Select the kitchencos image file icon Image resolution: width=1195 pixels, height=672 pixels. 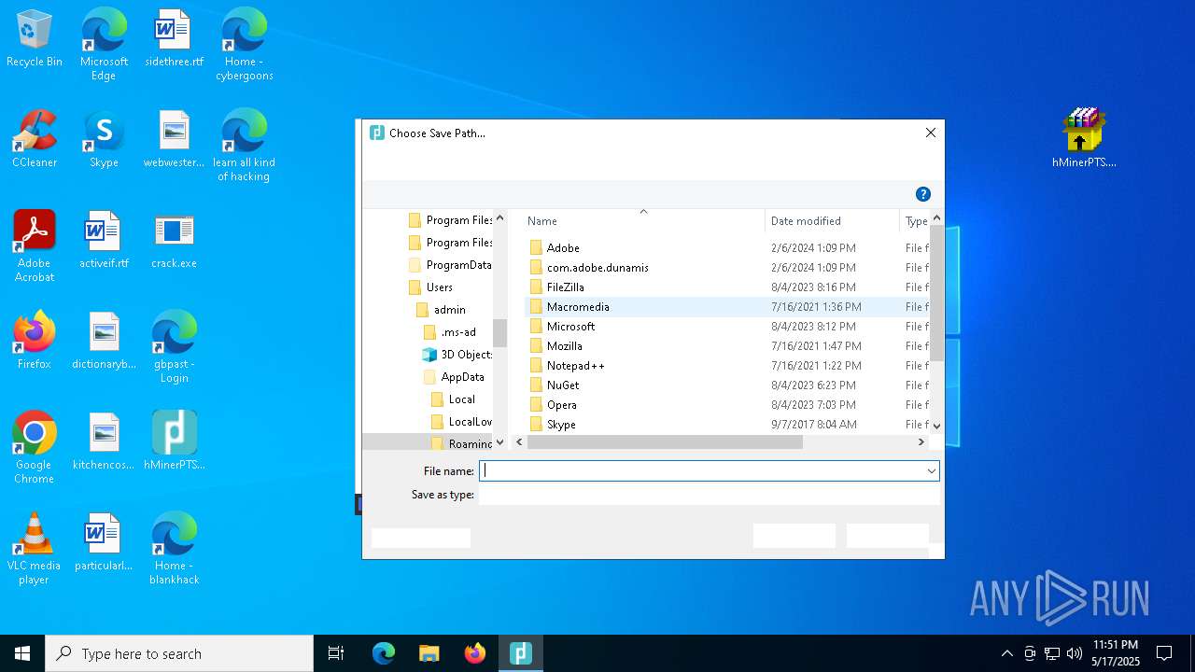tap(104, 442)
